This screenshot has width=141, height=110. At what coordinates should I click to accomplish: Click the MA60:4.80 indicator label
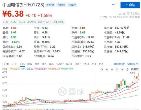click(x=67, y=69)
